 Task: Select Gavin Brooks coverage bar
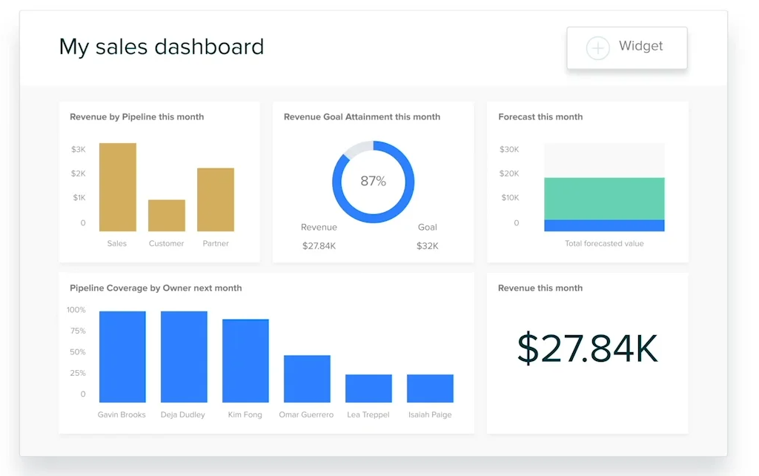click(x=122, y=357)
